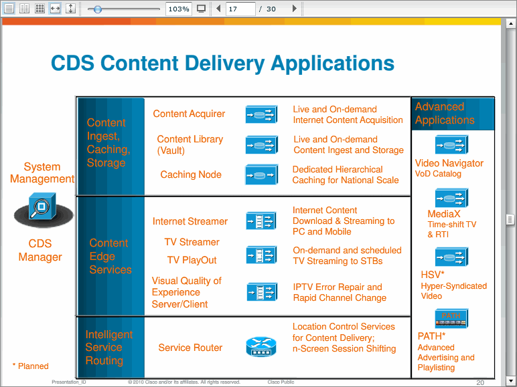
Task: Click PATH* Advanced Advertising and Playlisting text
Action: coord(446,352)
